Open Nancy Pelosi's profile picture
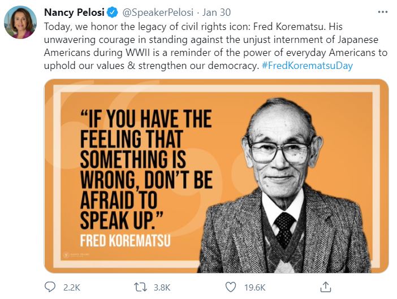This screenshot has height=299, width=397. [x=20, y=22]
